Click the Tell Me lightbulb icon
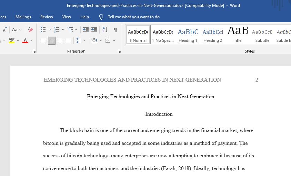The width and height of the screenshot is (291, 176). (101, 17)
